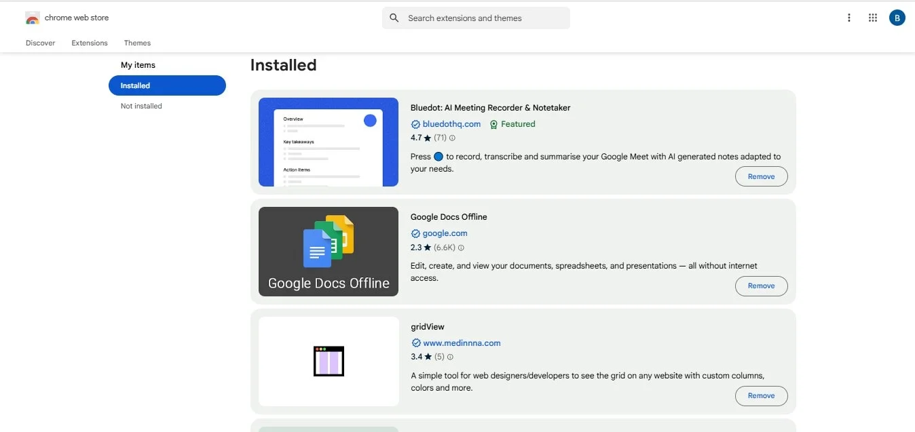Click the Chrome Web Store rainbow logo
Viewport: 915px width, 432px height.
33,18
